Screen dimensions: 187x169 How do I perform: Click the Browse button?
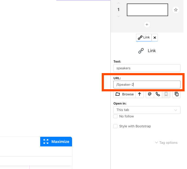pyautogui.click(x=124, y=94)
